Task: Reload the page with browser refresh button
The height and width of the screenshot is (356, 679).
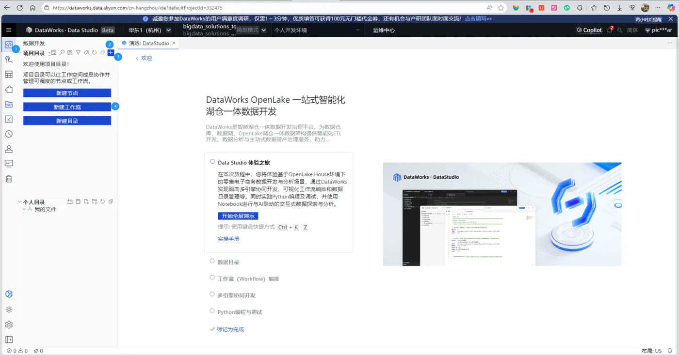Action: (x=20, y=8)
